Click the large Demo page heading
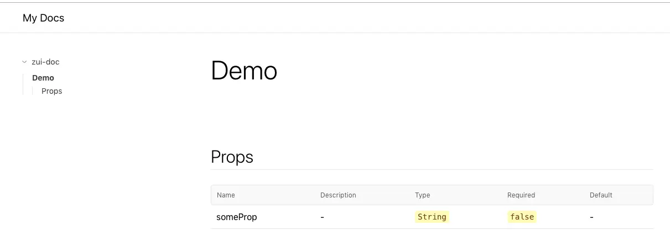The height and width of the screenshot is (246, 670). [244, 71]
